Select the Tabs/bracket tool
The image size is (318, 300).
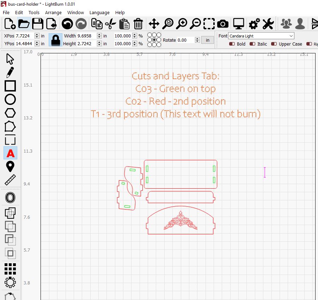tap(10, 140)
